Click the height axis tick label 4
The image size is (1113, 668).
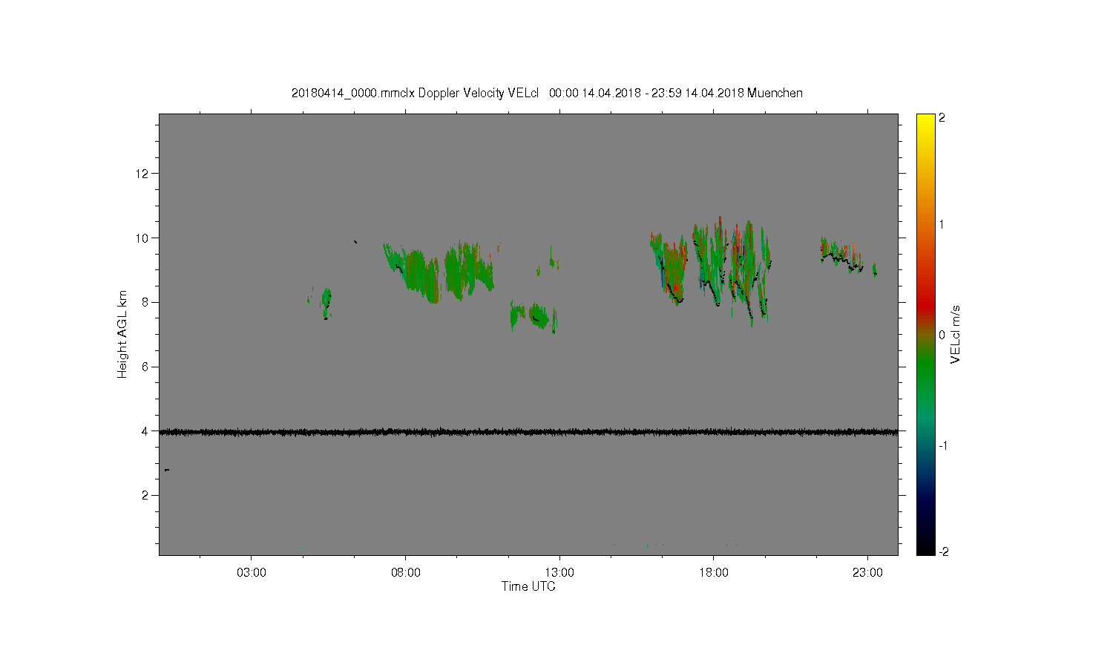(x=147, y=431)
